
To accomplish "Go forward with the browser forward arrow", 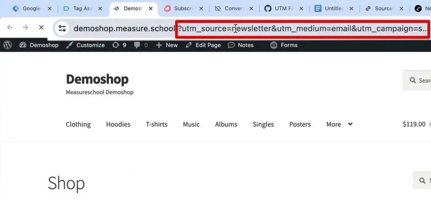I will point(25,27).
